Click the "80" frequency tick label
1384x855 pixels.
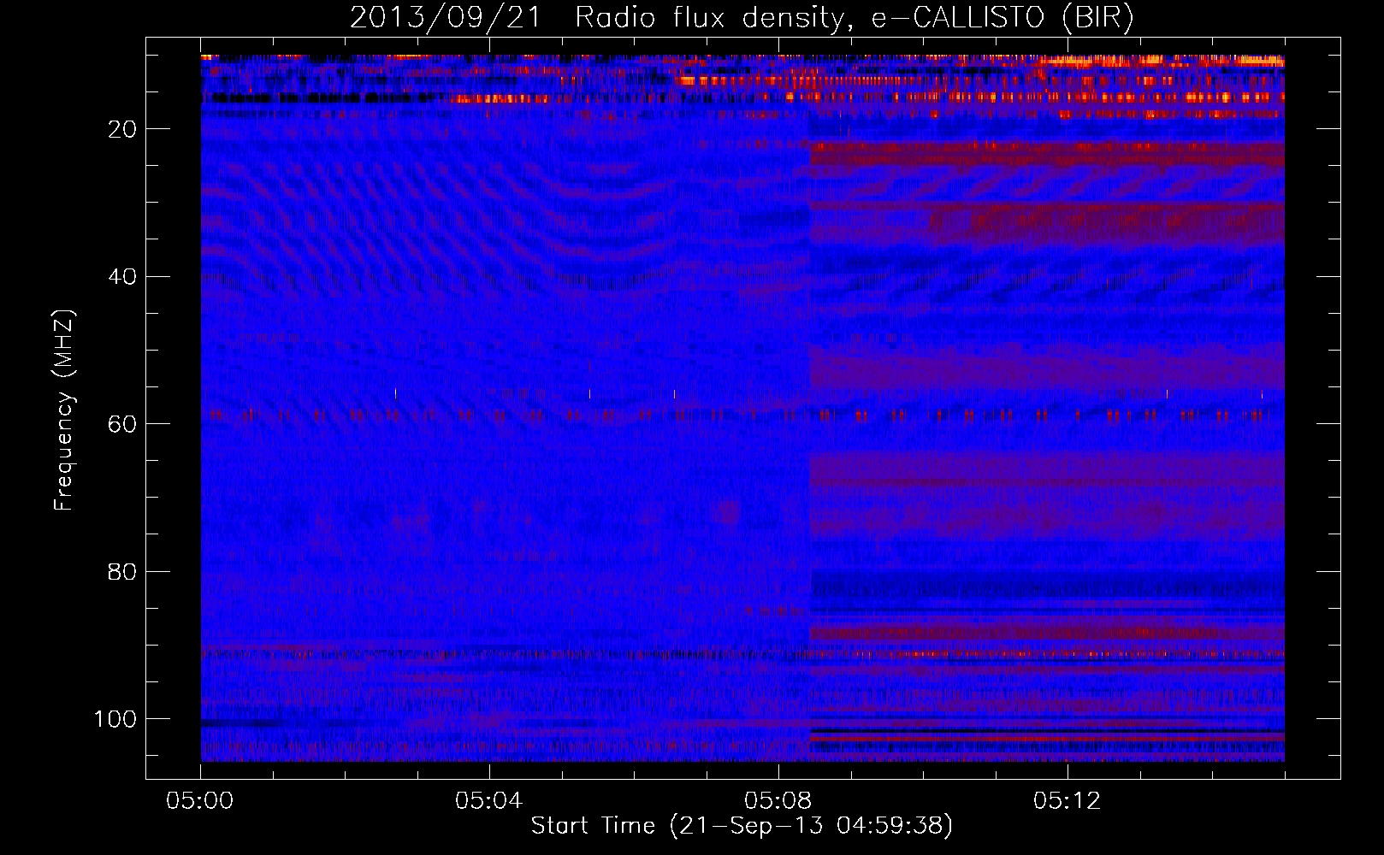point(122,571)
